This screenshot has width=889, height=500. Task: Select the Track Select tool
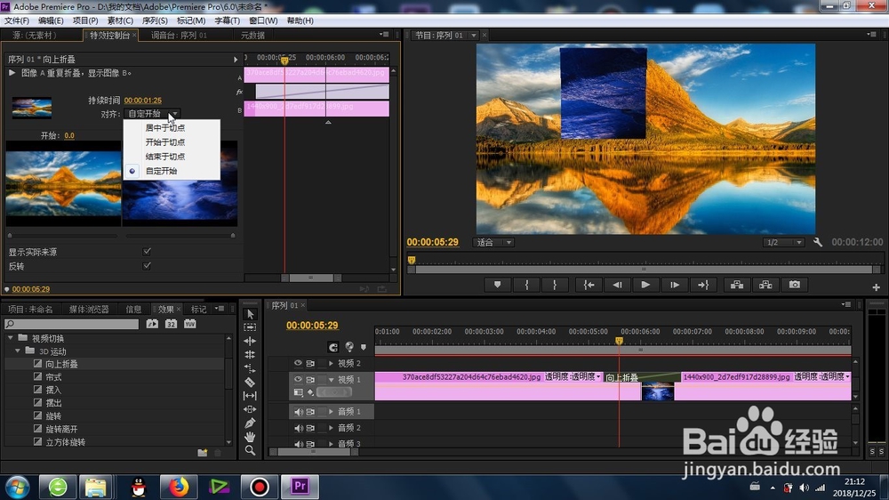250,327
